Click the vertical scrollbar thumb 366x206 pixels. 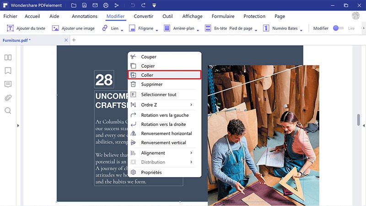[359, 120]
